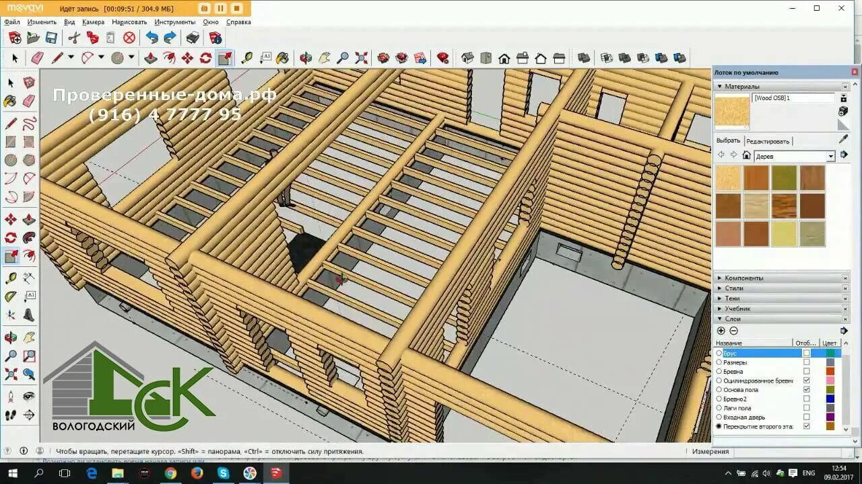Open the Изменить menu
862x484 pixels.
tap(42, 22)
